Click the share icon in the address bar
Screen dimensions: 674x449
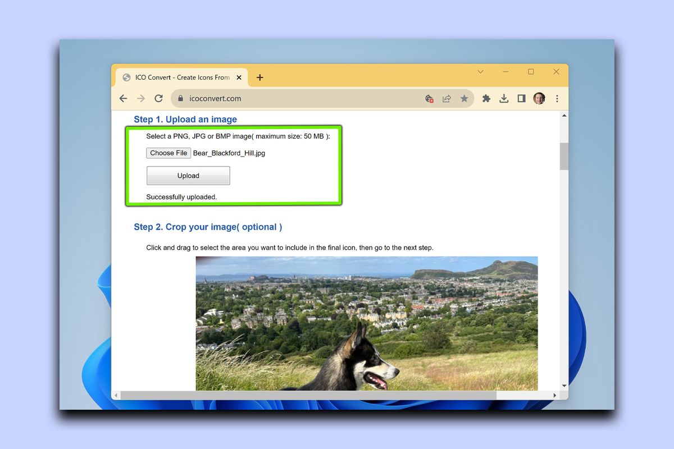[447, 98]
